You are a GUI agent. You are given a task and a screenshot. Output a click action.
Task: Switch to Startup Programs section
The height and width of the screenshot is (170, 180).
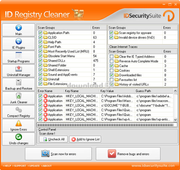18,57
